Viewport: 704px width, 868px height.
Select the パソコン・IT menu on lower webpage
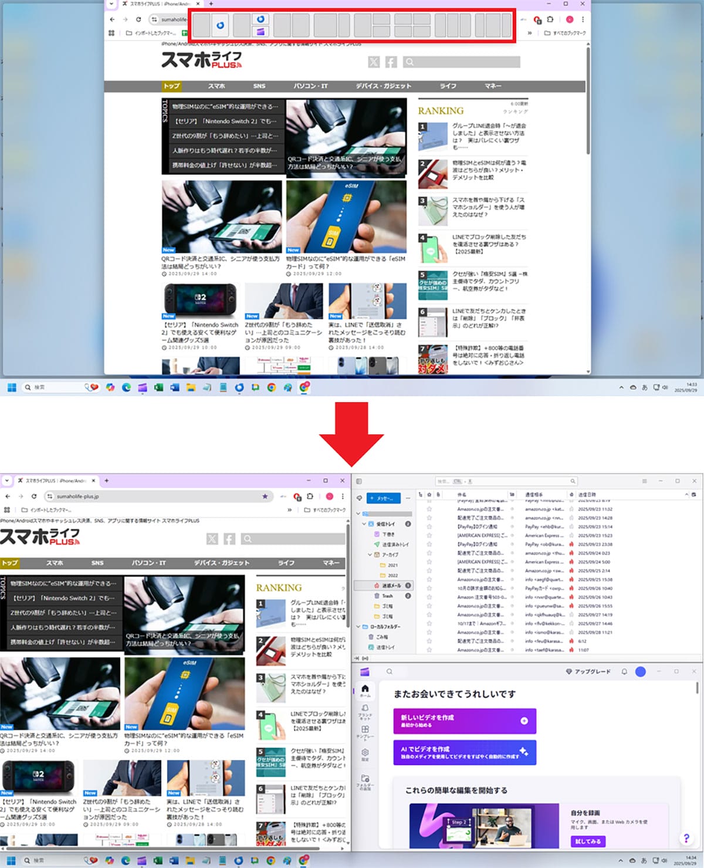[148, 563]
